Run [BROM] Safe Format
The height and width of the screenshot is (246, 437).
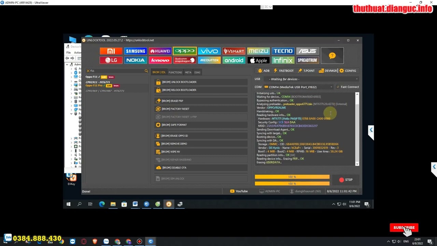tap(201, 125)
